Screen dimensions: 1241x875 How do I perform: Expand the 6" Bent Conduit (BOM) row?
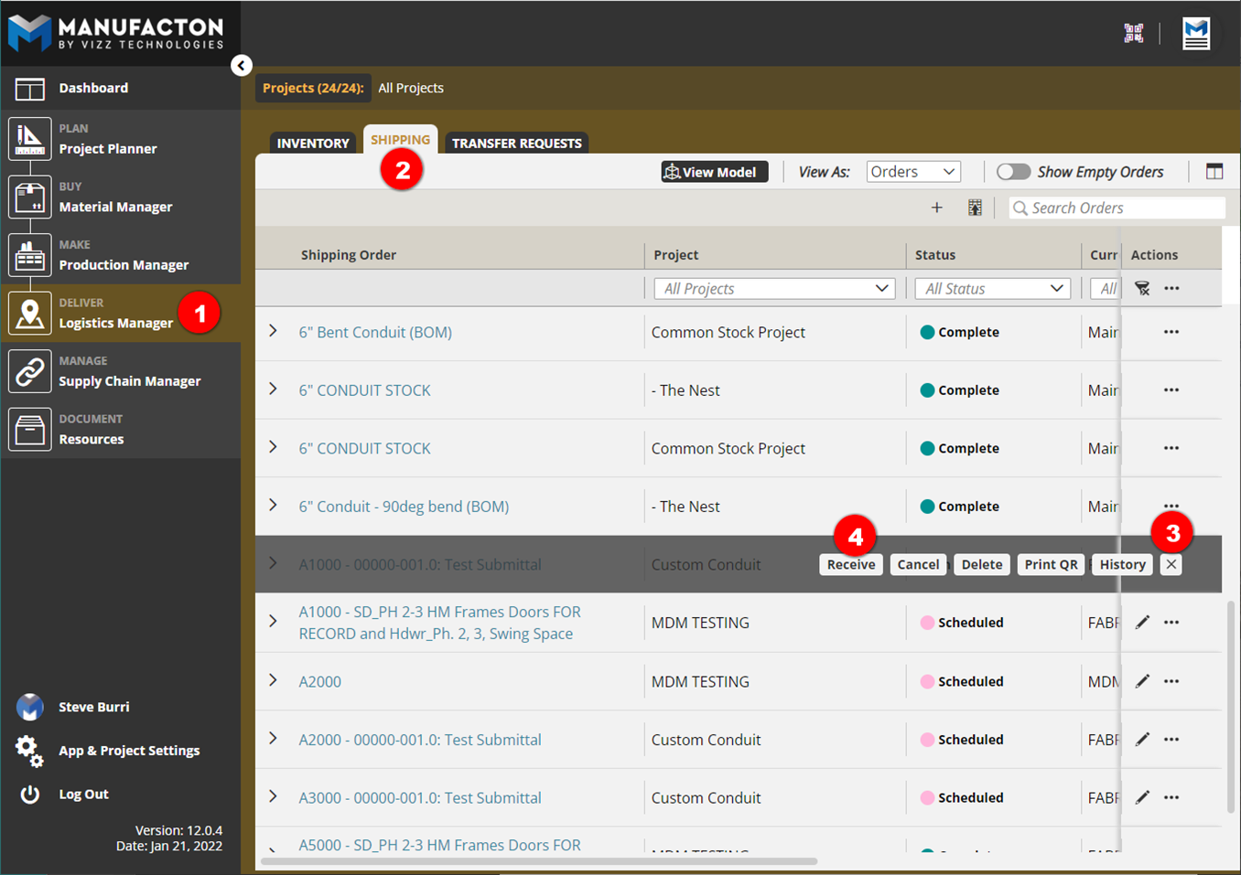click(x=273, y=331)
